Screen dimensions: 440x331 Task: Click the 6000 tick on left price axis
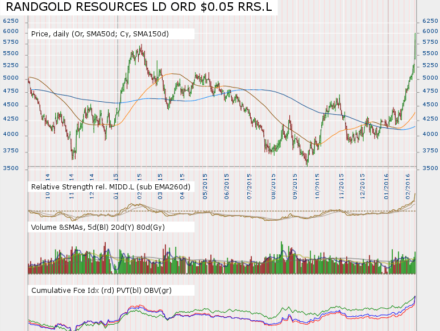pyautogui.click(x=11, y=31)
